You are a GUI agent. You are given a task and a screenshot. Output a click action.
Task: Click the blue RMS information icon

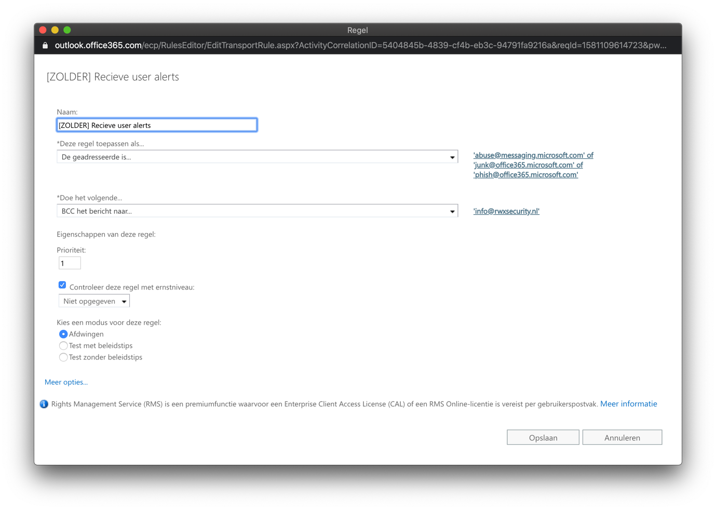click(x=44, y=404)
